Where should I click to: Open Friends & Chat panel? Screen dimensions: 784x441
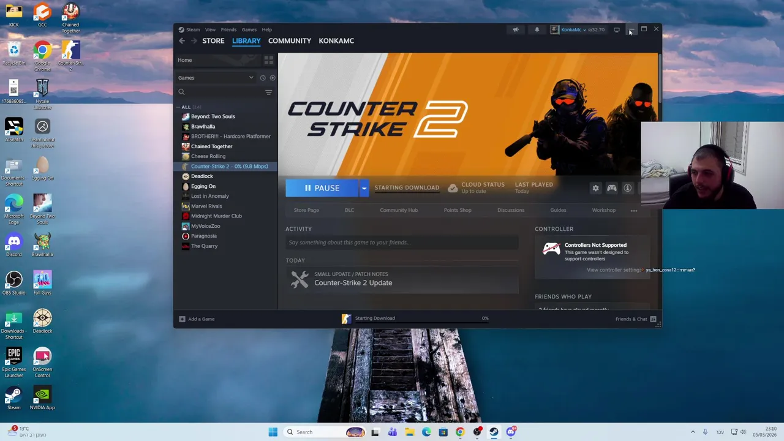636,319
